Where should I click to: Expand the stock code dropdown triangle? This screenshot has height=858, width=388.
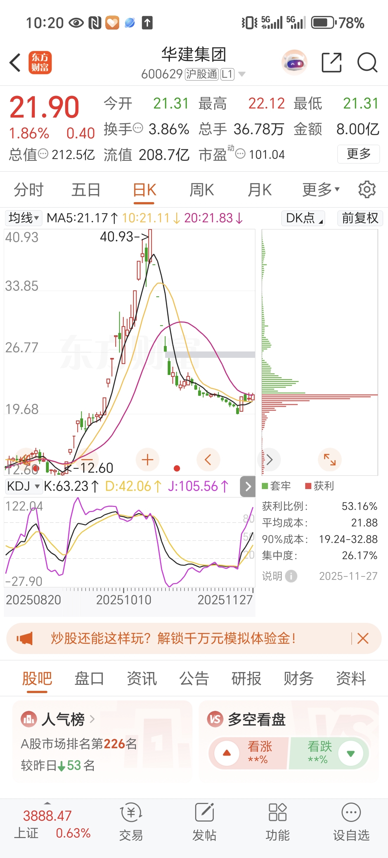point(242,74)
